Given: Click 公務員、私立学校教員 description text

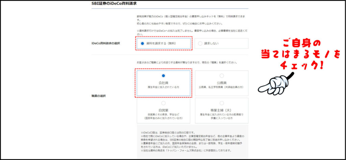Looking at the screenshot, I should 222,87.
